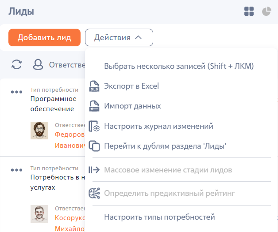This screenshot has width=278, height=232.
Task: Open Федоров responsible person link
Action: [x=70, y=140]
